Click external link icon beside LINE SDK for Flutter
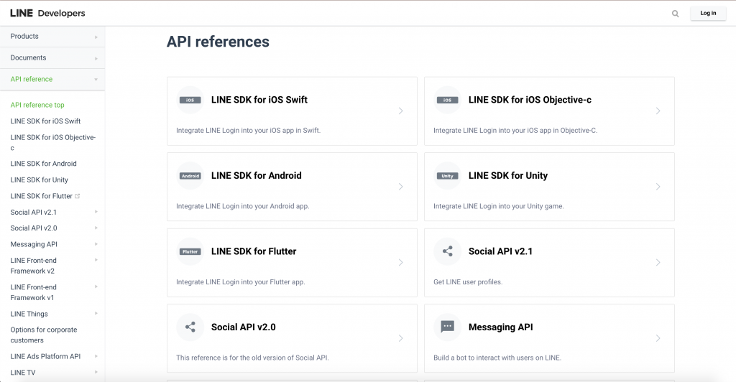 (x=78, y=196)
